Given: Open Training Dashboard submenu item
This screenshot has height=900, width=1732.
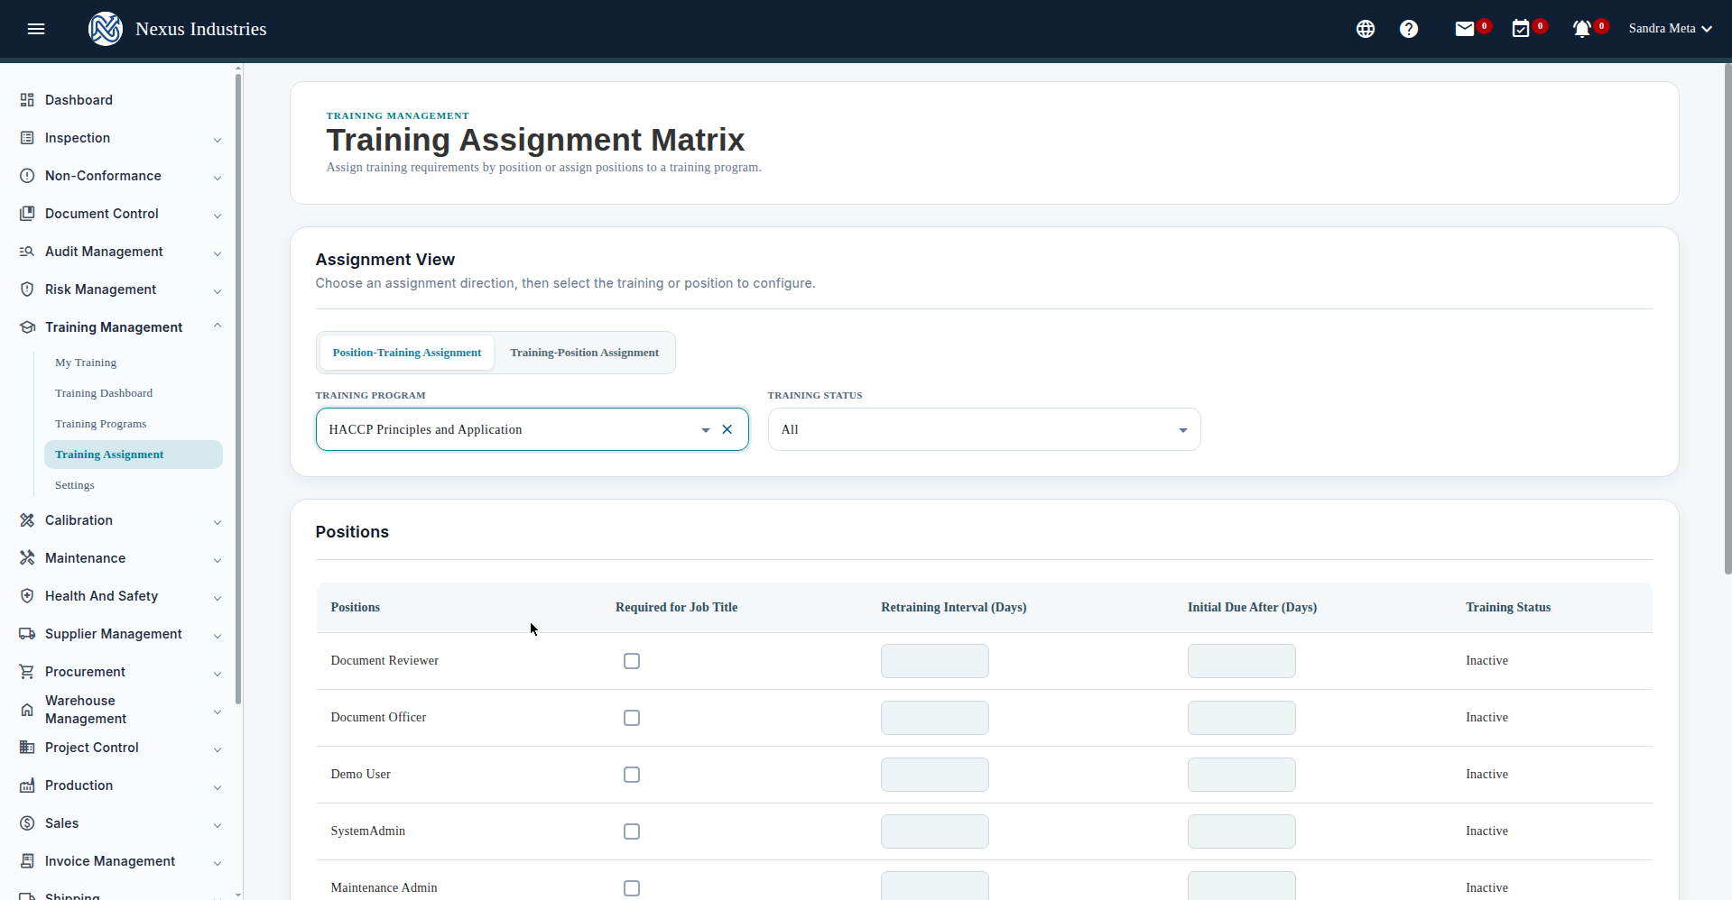Looking at the screenshot, I should [x=104, y=393].
